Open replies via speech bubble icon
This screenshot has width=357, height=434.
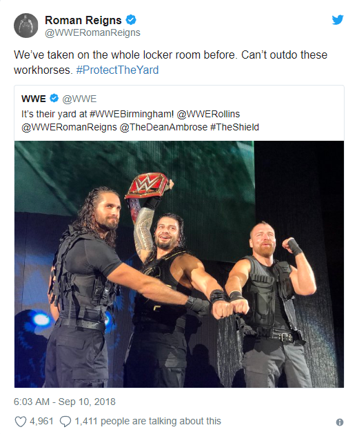[x=65, y=422]
